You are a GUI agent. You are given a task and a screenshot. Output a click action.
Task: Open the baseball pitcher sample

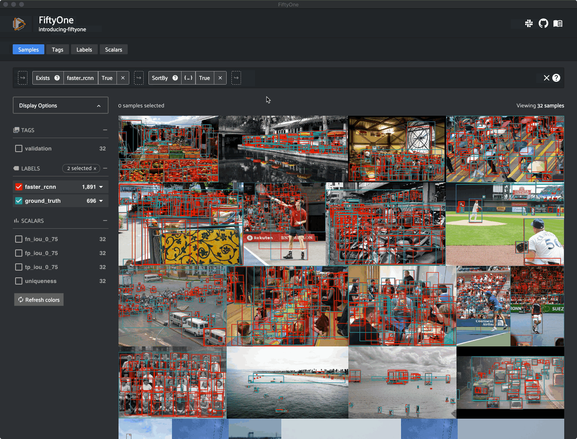(505, 224)
